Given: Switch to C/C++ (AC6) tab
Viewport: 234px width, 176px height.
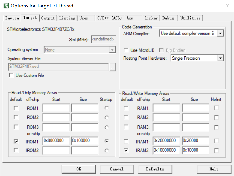Looking at the screenshot, I should (x=110, y=18).
